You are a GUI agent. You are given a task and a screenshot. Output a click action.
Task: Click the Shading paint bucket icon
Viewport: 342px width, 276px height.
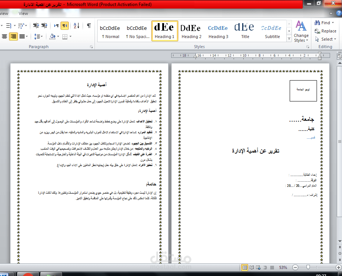(52, 36)
